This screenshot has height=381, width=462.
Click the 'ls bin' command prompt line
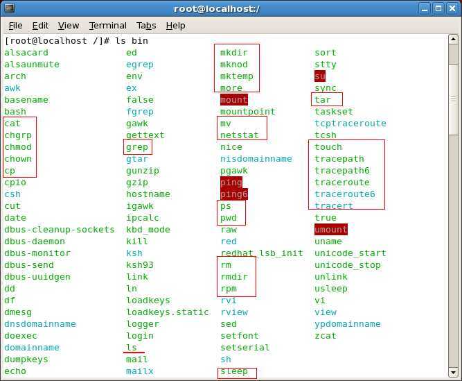tap(76, 41)
